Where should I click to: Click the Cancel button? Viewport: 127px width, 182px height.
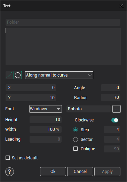(80, 172)
